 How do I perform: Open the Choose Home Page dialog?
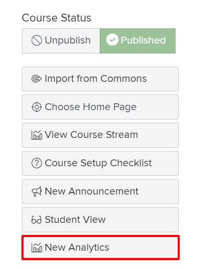click(100, 107)
